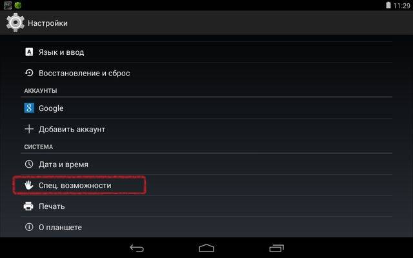Image resolution: width=413 pixels, height=258 pixels.
Task: Tap the plus icon for adding account
Action: [29, 129]
